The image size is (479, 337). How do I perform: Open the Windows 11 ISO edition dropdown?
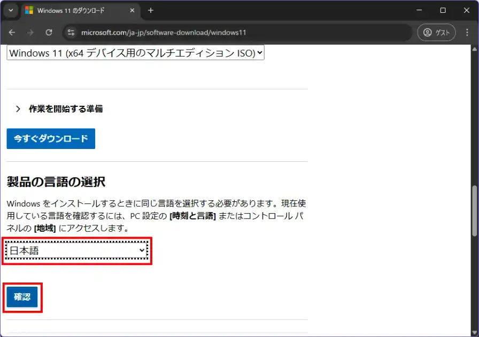tap(135, 53)
